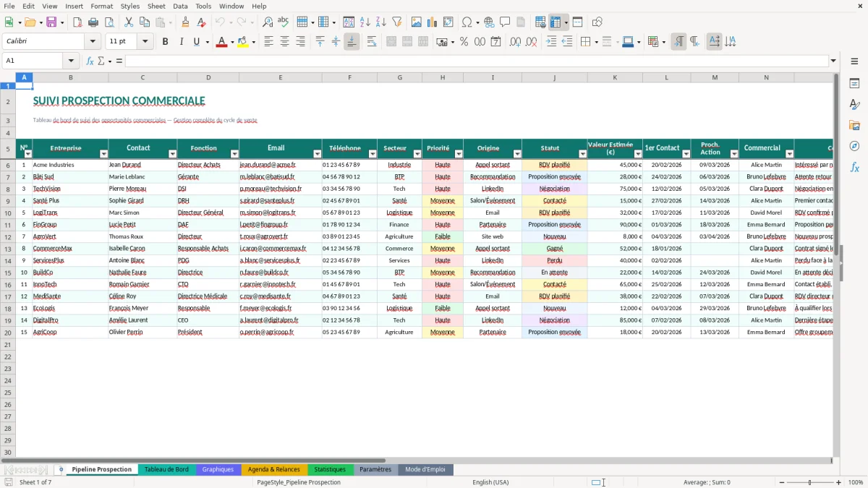Viewport: 868px width, 488px height.
Task: Open sidebar Functions fx icon
Action: coord(854,167)
